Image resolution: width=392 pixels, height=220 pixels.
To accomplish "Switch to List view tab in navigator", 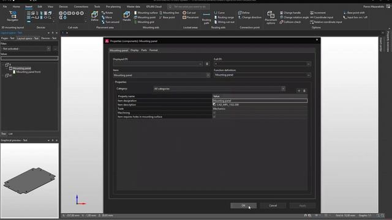I will pos(10,134).
